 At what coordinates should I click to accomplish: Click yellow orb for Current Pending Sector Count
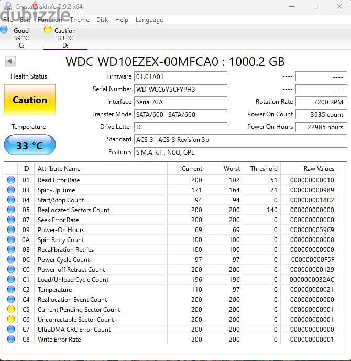click(x=11, y=309)
